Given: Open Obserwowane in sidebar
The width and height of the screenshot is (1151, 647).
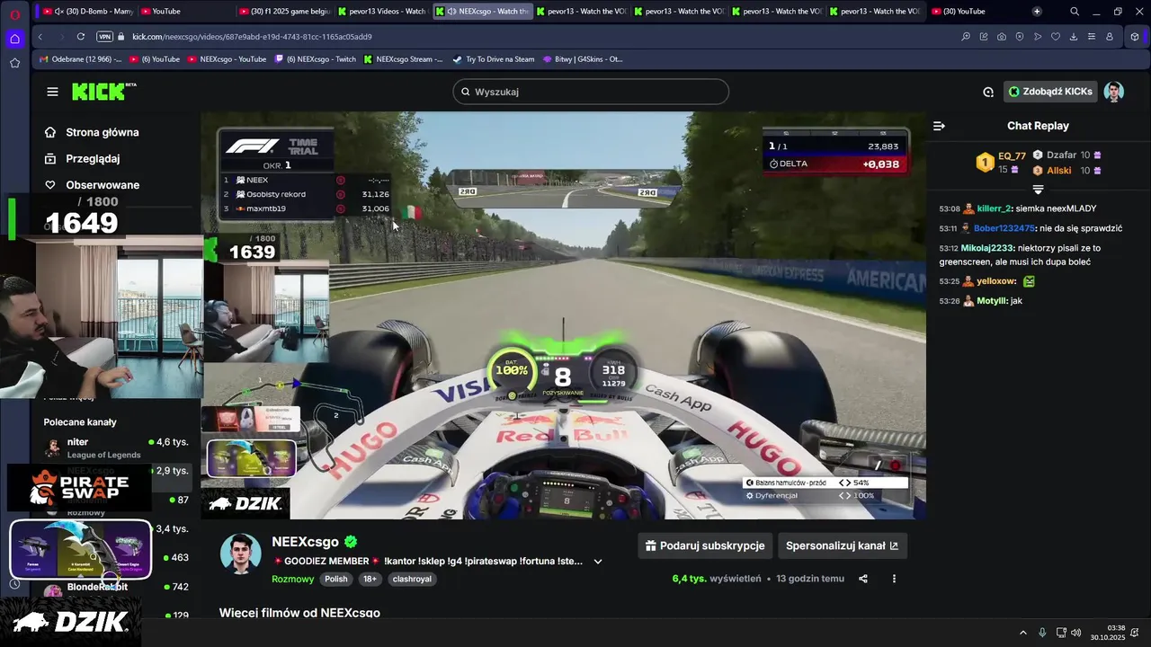Looking at the screenshot, I should pyautogui.click(x=92, y=185).
